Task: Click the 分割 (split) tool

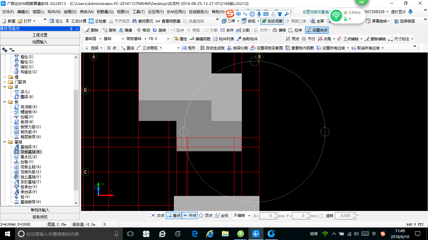Action: [x=243, y=30]
